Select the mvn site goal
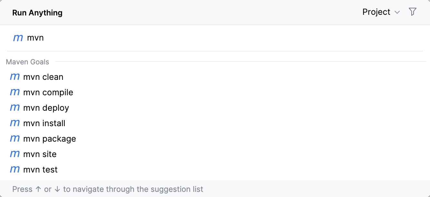 40,154
